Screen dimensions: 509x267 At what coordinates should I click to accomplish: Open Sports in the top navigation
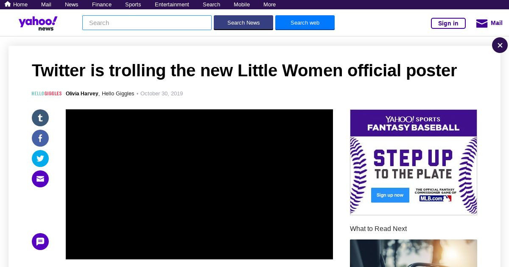click(133, 5)
